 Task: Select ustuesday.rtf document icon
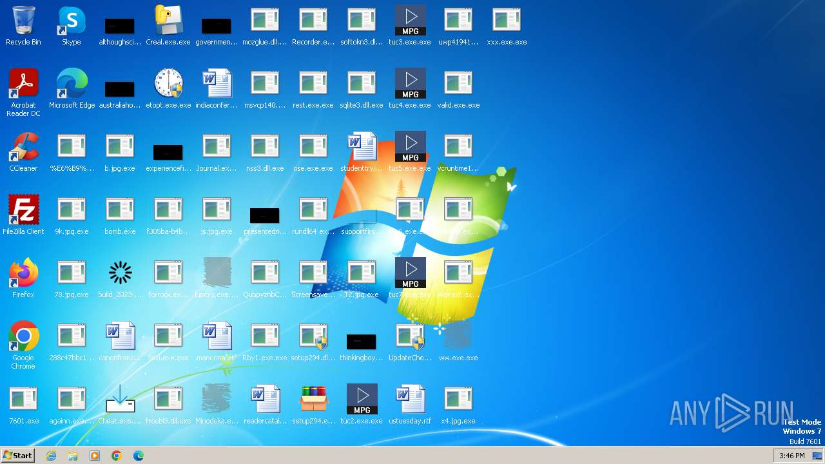(410, 400)
